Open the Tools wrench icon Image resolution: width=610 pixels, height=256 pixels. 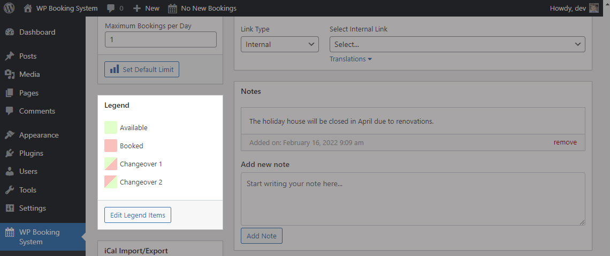[x=10, y=190]
